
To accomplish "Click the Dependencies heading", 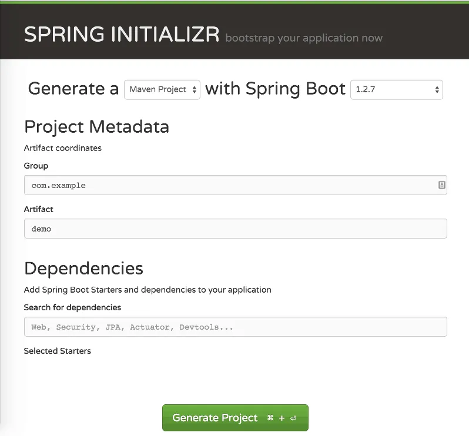I will click(x=83, y=268).
